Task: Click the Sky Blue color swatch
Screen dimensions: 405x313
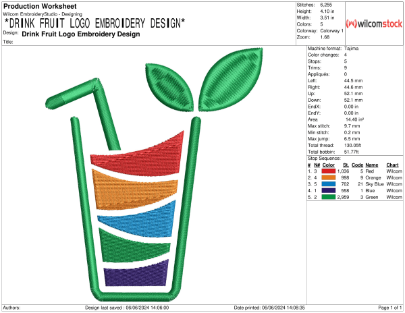Action: (x=328, y=184)
